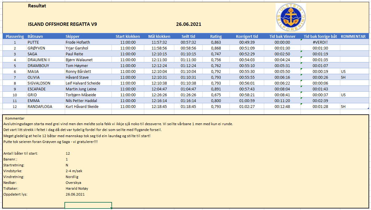The height and width of the screenshot is (210, 371).
Task: Select the RANDAFLOGA boat name cell
Action: 40,106
